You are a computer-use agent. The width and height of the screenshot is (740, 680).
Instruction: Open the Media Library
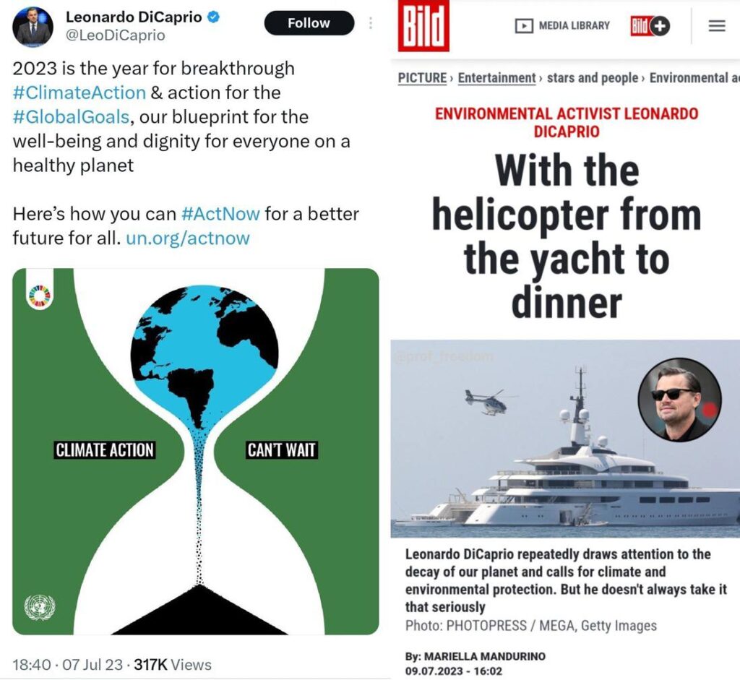coord(562,25)
